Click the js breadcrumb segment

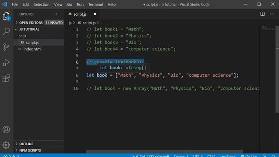tap(70, 23)
